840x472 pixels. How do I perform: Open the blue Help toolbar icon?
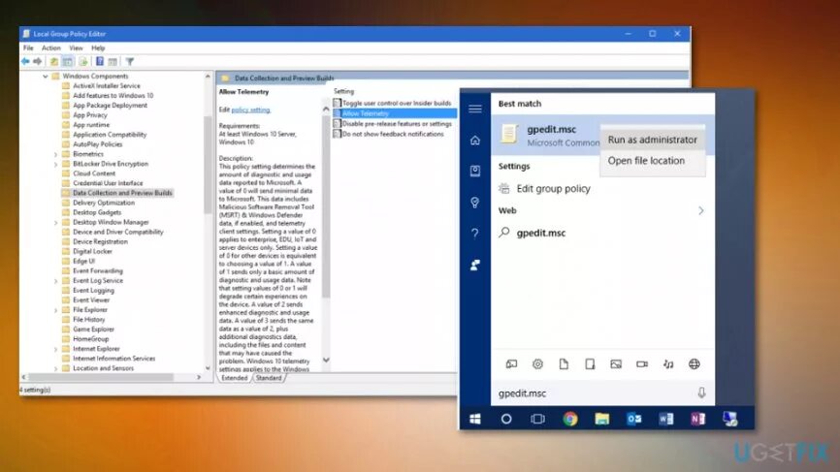(100, 61)
